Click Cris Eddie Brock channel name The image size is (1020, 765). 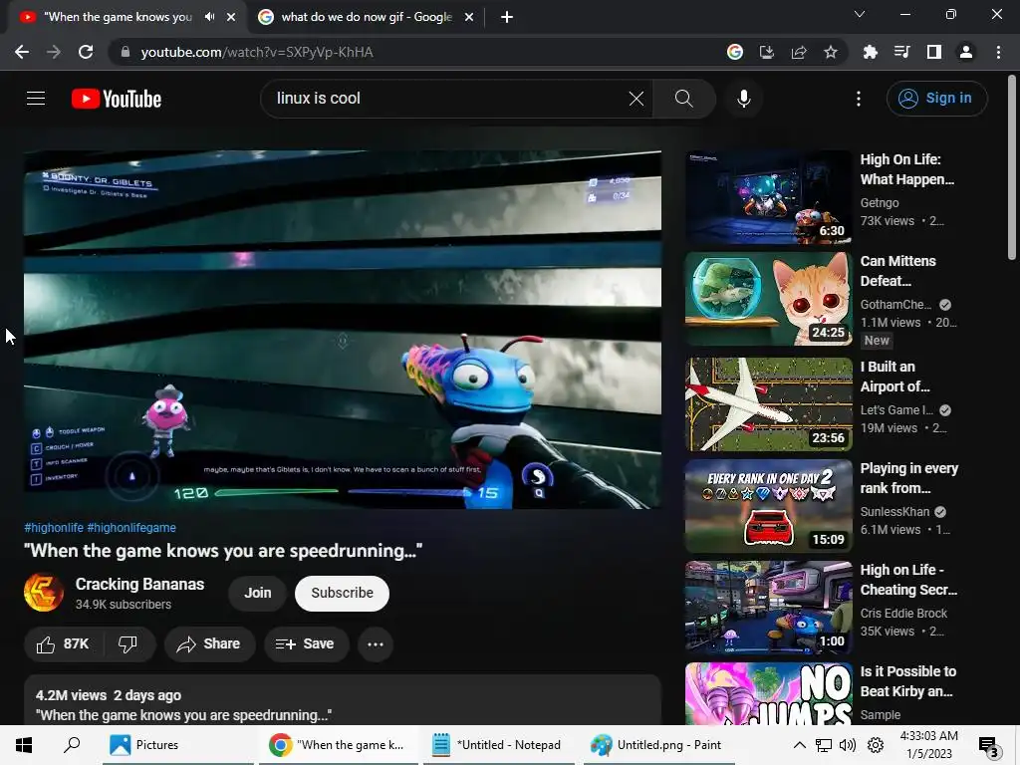pyautogui.click(x=903, y=613)
